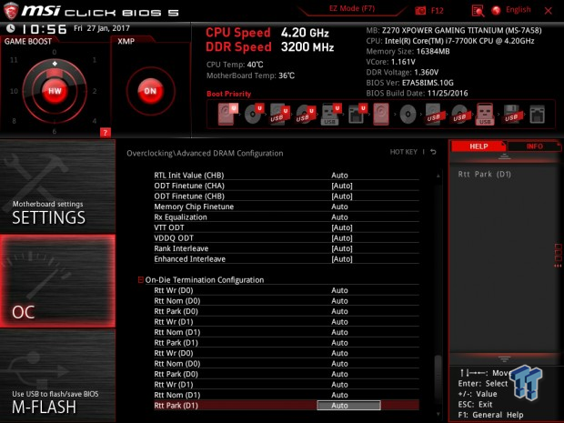Viewport: 564px width, 423px height.
Task: Switch to the INFO tab
Action: (534, 146)
